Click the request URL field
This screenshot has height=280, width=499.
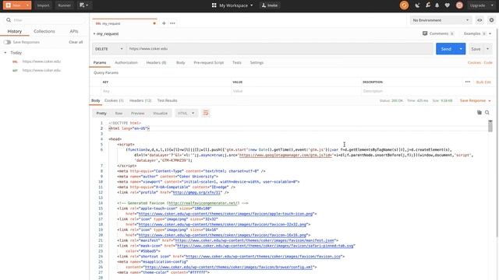279,49
